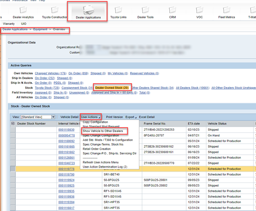
Task: Open Changed Vehicles (176) query
Action: (x=51, y=73)
